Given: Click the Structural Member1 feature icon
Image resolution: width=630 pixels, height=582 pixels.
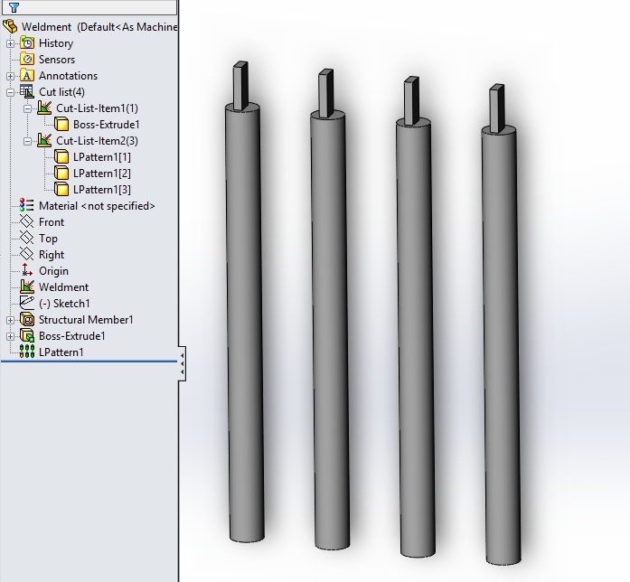Looking at the screenshot, I should (27, 320).
